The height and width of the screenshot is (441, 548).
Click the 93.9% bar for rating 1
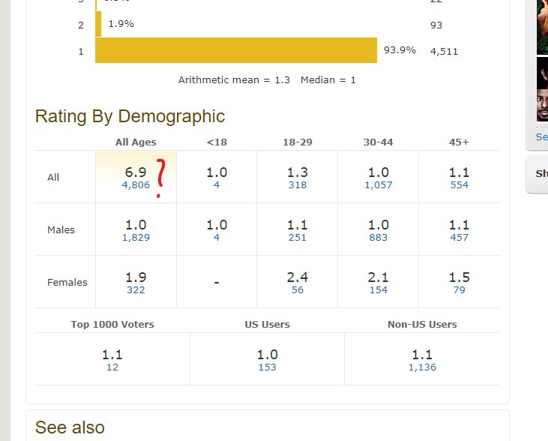pyautogui.click(x=236, y=50)
